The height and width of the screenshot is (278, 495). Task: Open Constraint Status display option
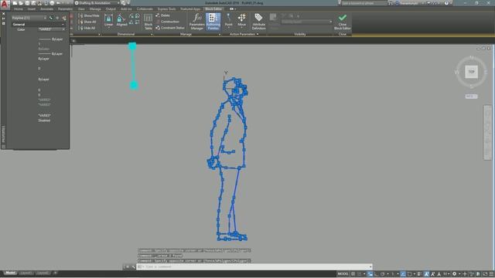(x=170, y=28)
